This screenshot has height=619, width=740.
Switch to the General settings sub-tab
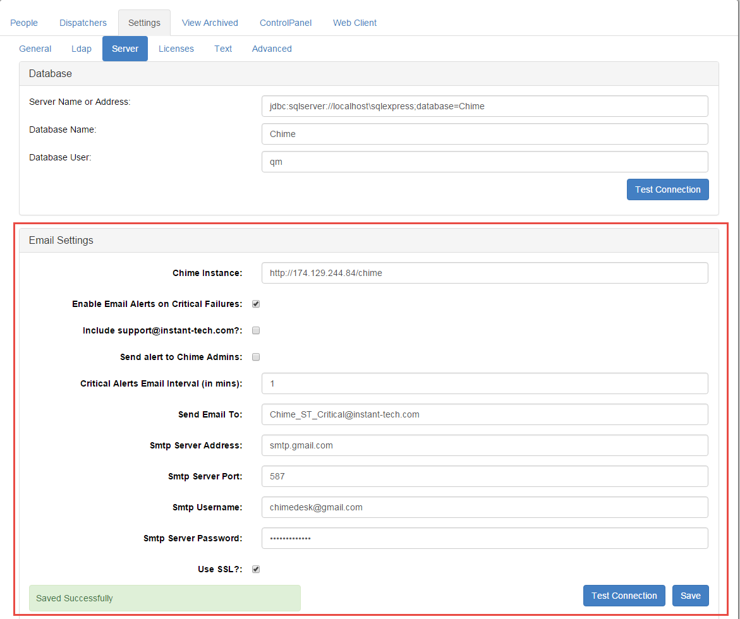[x=35, y=49]
